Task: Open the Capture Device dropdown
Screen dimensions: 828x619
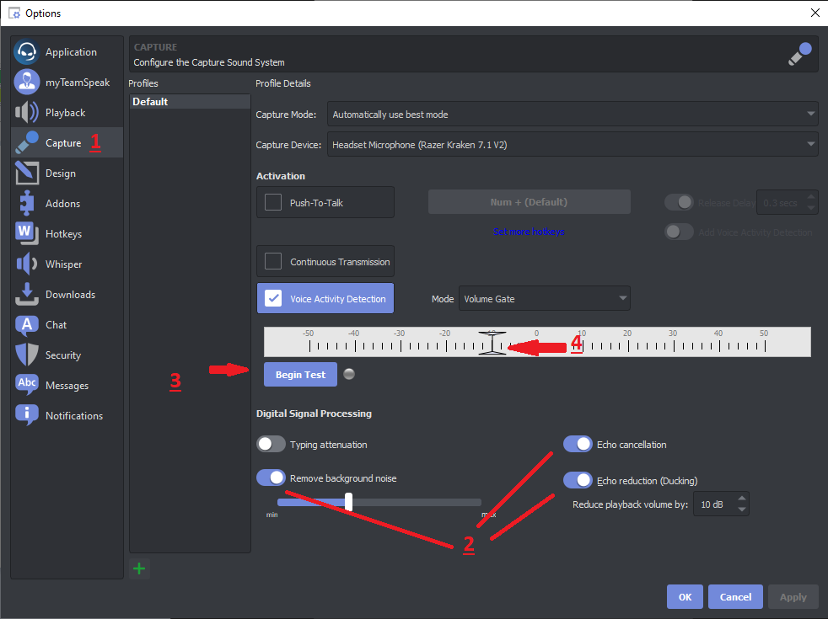Action: (x=573, y=145)
